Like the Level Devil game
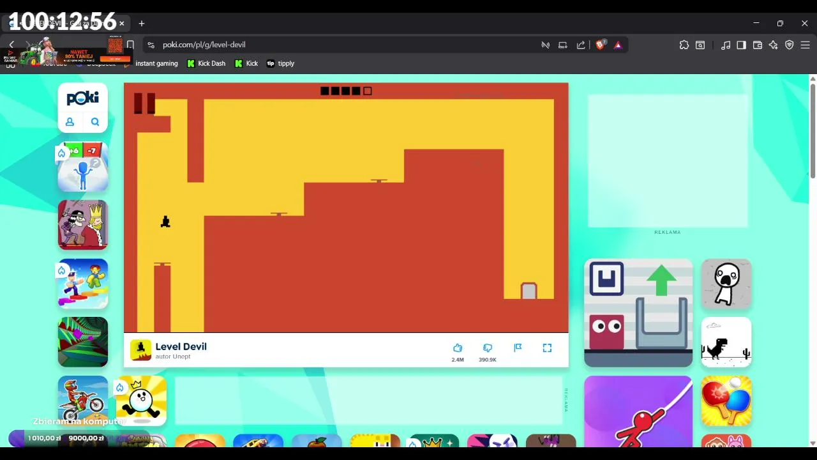This screenshot has height=460, width=817. tap(458, 348)
